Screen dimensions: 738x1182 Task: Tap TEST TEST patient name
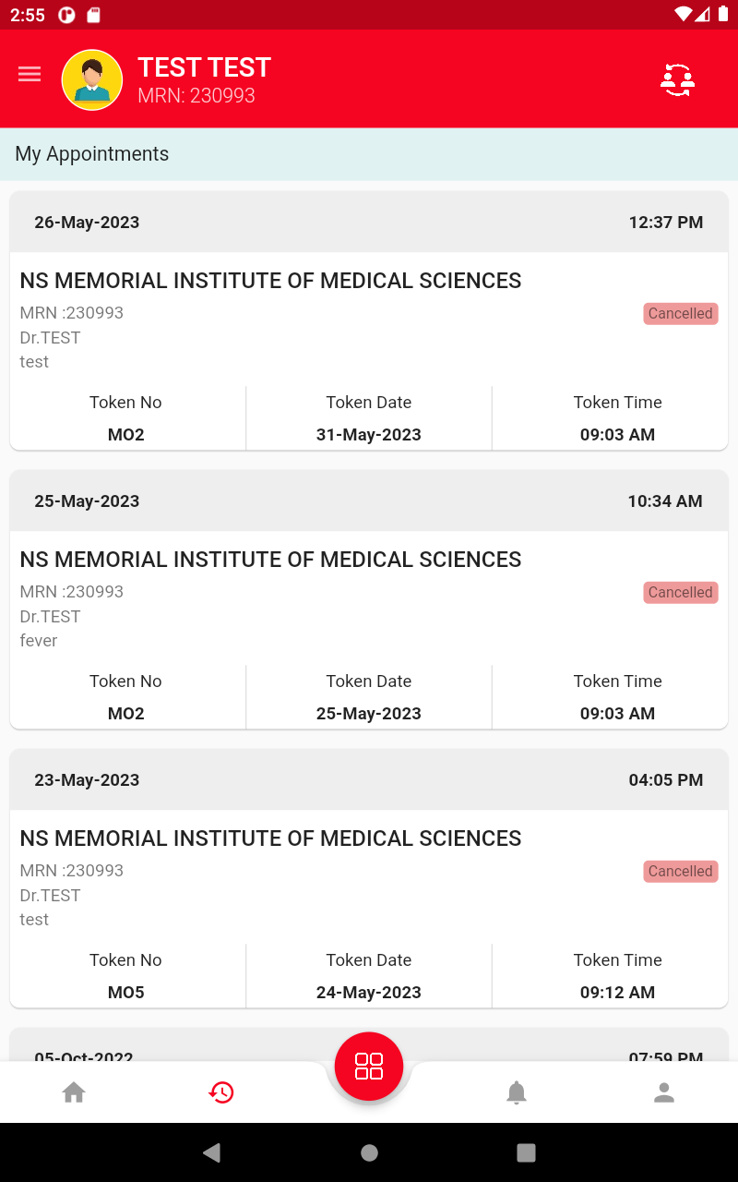(204, 67)
